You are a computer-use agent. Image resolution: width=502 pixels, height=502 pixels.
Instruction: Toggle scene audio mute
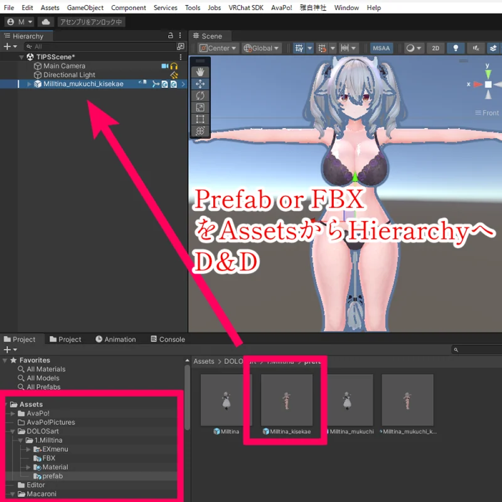pyautogui.click(x=476, y=48)
